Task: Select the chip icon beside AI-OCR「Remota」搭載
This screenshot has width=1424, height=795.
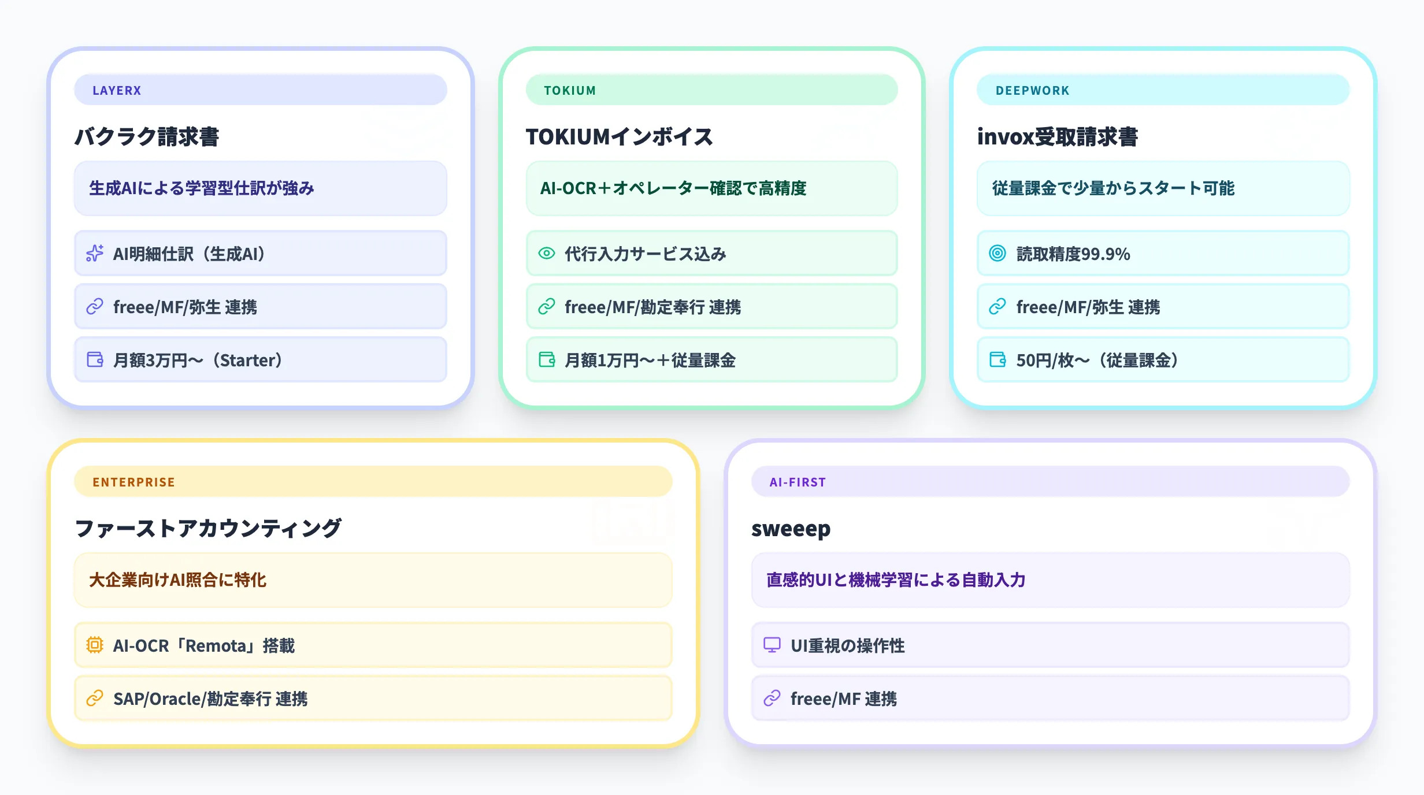Action: (96, 645)
